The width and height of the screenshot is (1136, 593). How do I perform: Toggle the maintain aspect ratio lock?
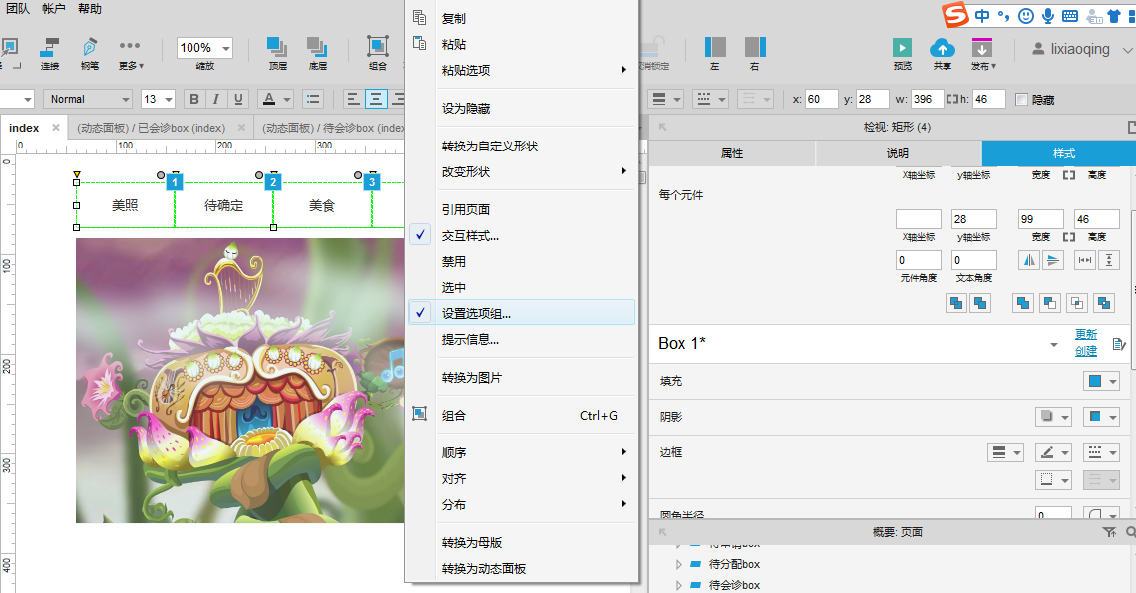(953, 99)
